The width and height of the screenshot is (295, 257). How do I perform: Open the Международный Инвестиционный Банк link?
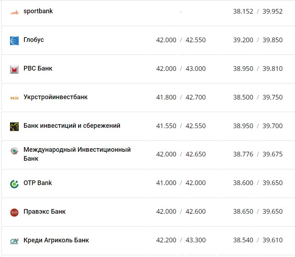(77, 154)
